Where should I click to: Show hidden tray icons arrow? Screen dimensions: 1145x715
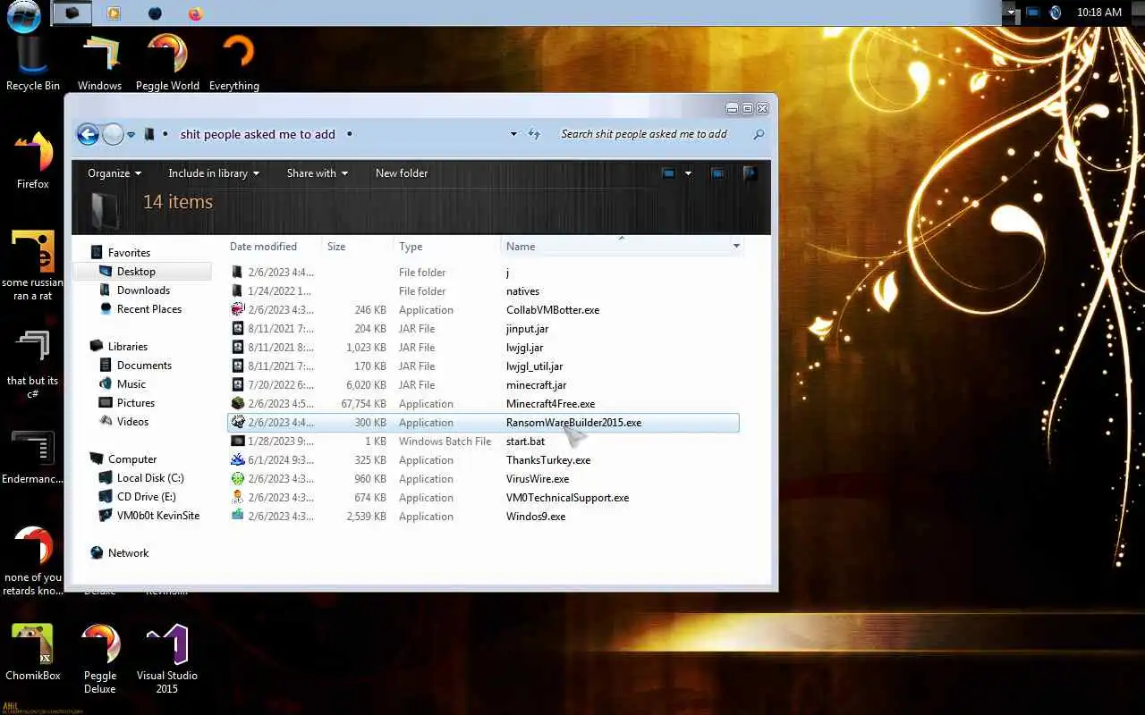[x=1010, y=13]
